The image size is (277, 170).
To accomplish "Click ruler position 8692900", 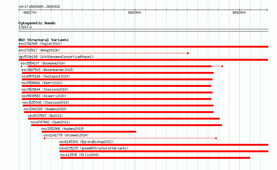I will (x=239, y=12).
